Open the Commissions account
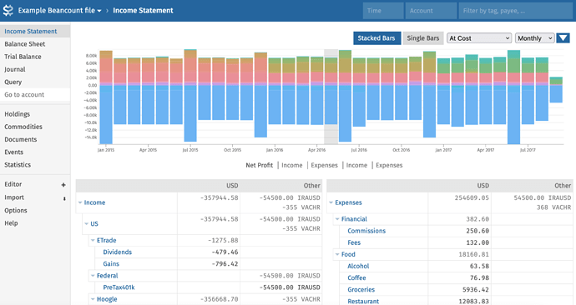Image resolution: width=576 pixels, height=305 pixels. (366, 231)
